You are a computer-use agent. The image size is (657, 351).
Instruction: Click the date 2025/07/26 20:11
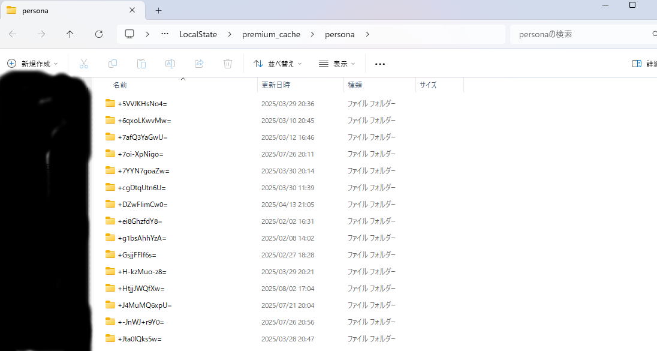click(288, 154)
